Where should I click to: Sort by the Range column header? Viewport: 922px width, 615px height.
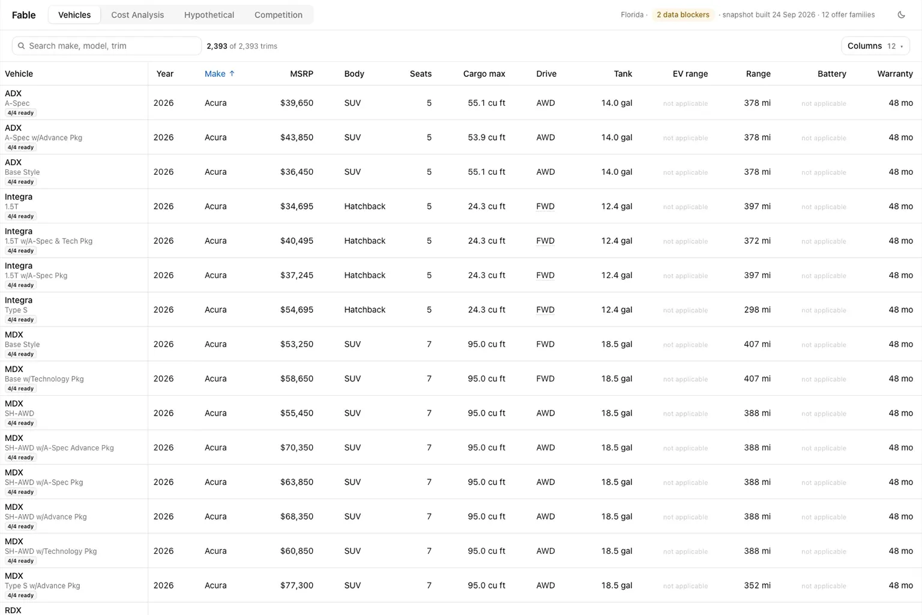pos(758,73)
